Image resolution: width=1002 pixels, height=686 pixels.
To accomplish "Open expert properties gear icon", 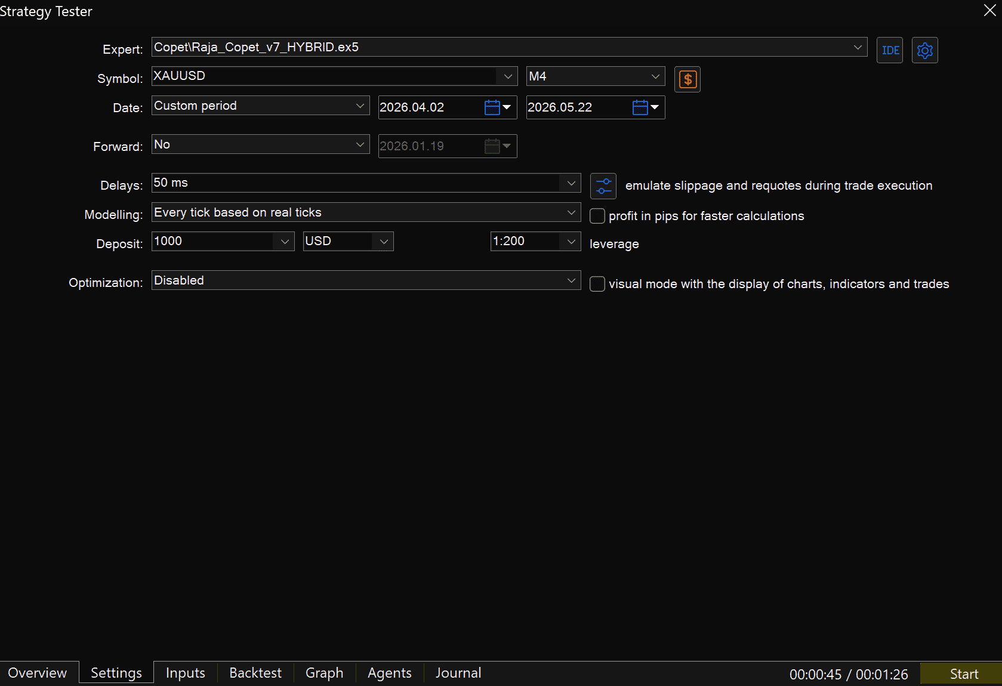I will coord(924,50).
